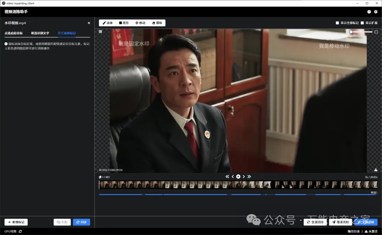Screen dimensions: 382x235
Task: Click the fullscreen icon above the video
Action: point(376,32)
